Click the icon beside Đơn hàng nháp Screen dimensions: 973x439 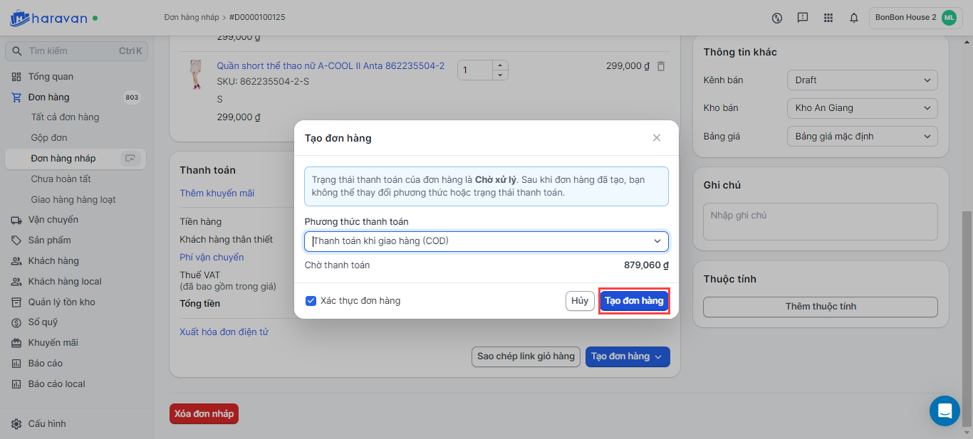(x=130, y=159)
